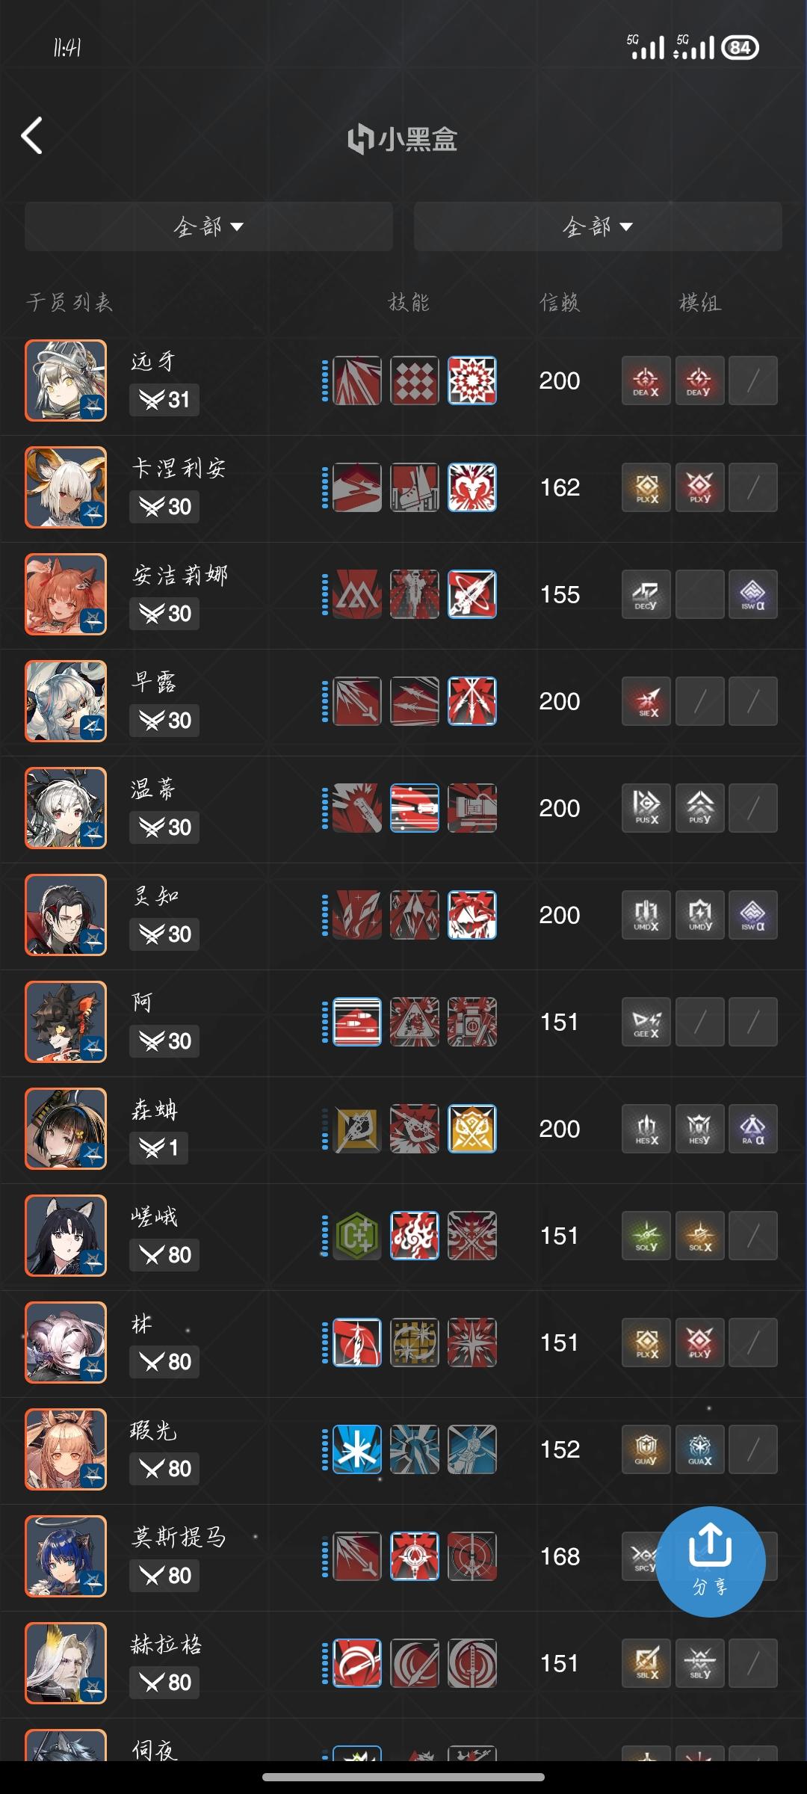
Task: Tap 灵知's UMD Y module icon
Action: 700,915
